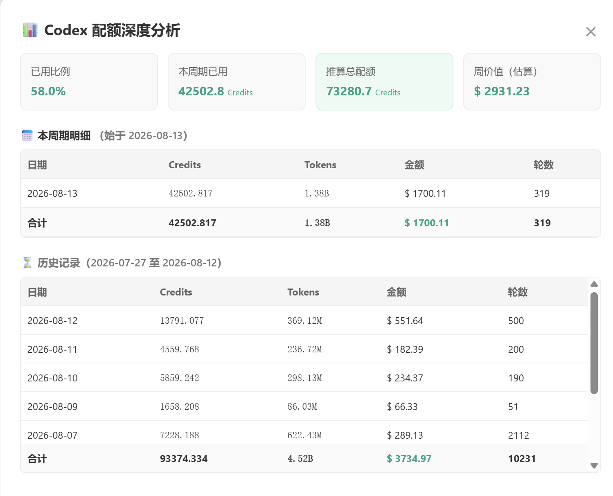This screenshot has height=496, width=613.
Task: Click the $ 2931.23 weekly value figure
Action: (502, 91)
